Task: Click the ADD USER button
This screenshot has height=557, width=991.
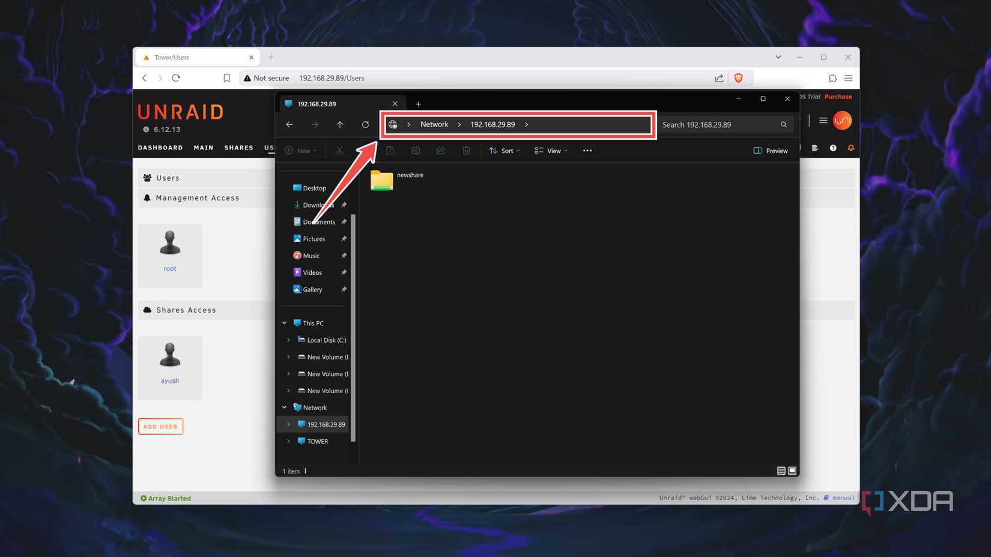Action: coord(160,426)
